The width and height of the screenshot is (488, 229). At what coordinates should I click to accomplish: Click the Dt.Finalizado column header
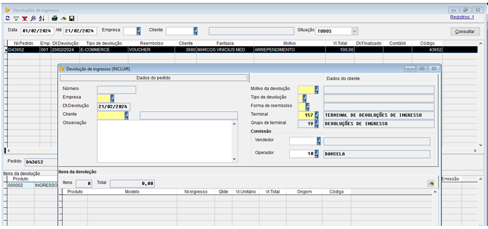pos(368,43)
